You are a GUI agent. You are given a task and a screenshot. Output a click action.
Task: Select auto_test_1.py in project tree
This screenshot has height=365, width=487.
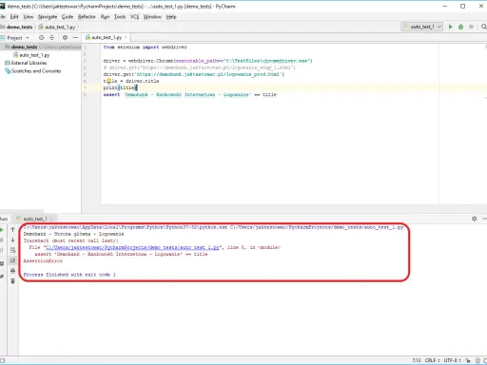pos(31,55)
